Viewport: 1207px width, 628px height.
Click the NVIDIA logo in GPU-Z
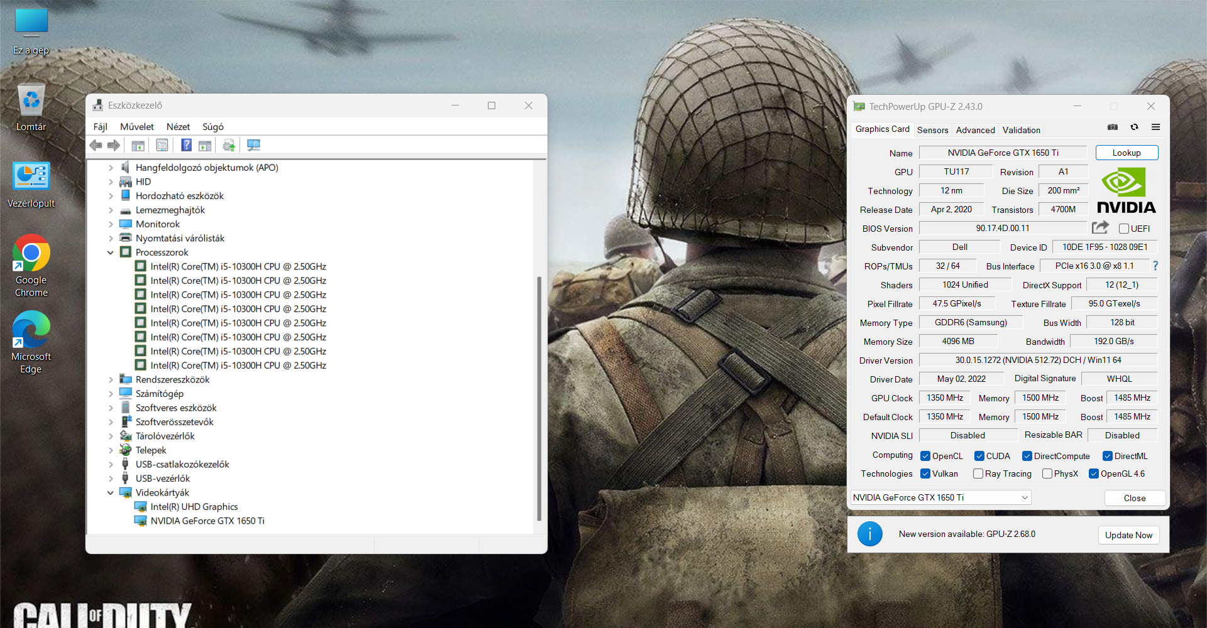1126,191
